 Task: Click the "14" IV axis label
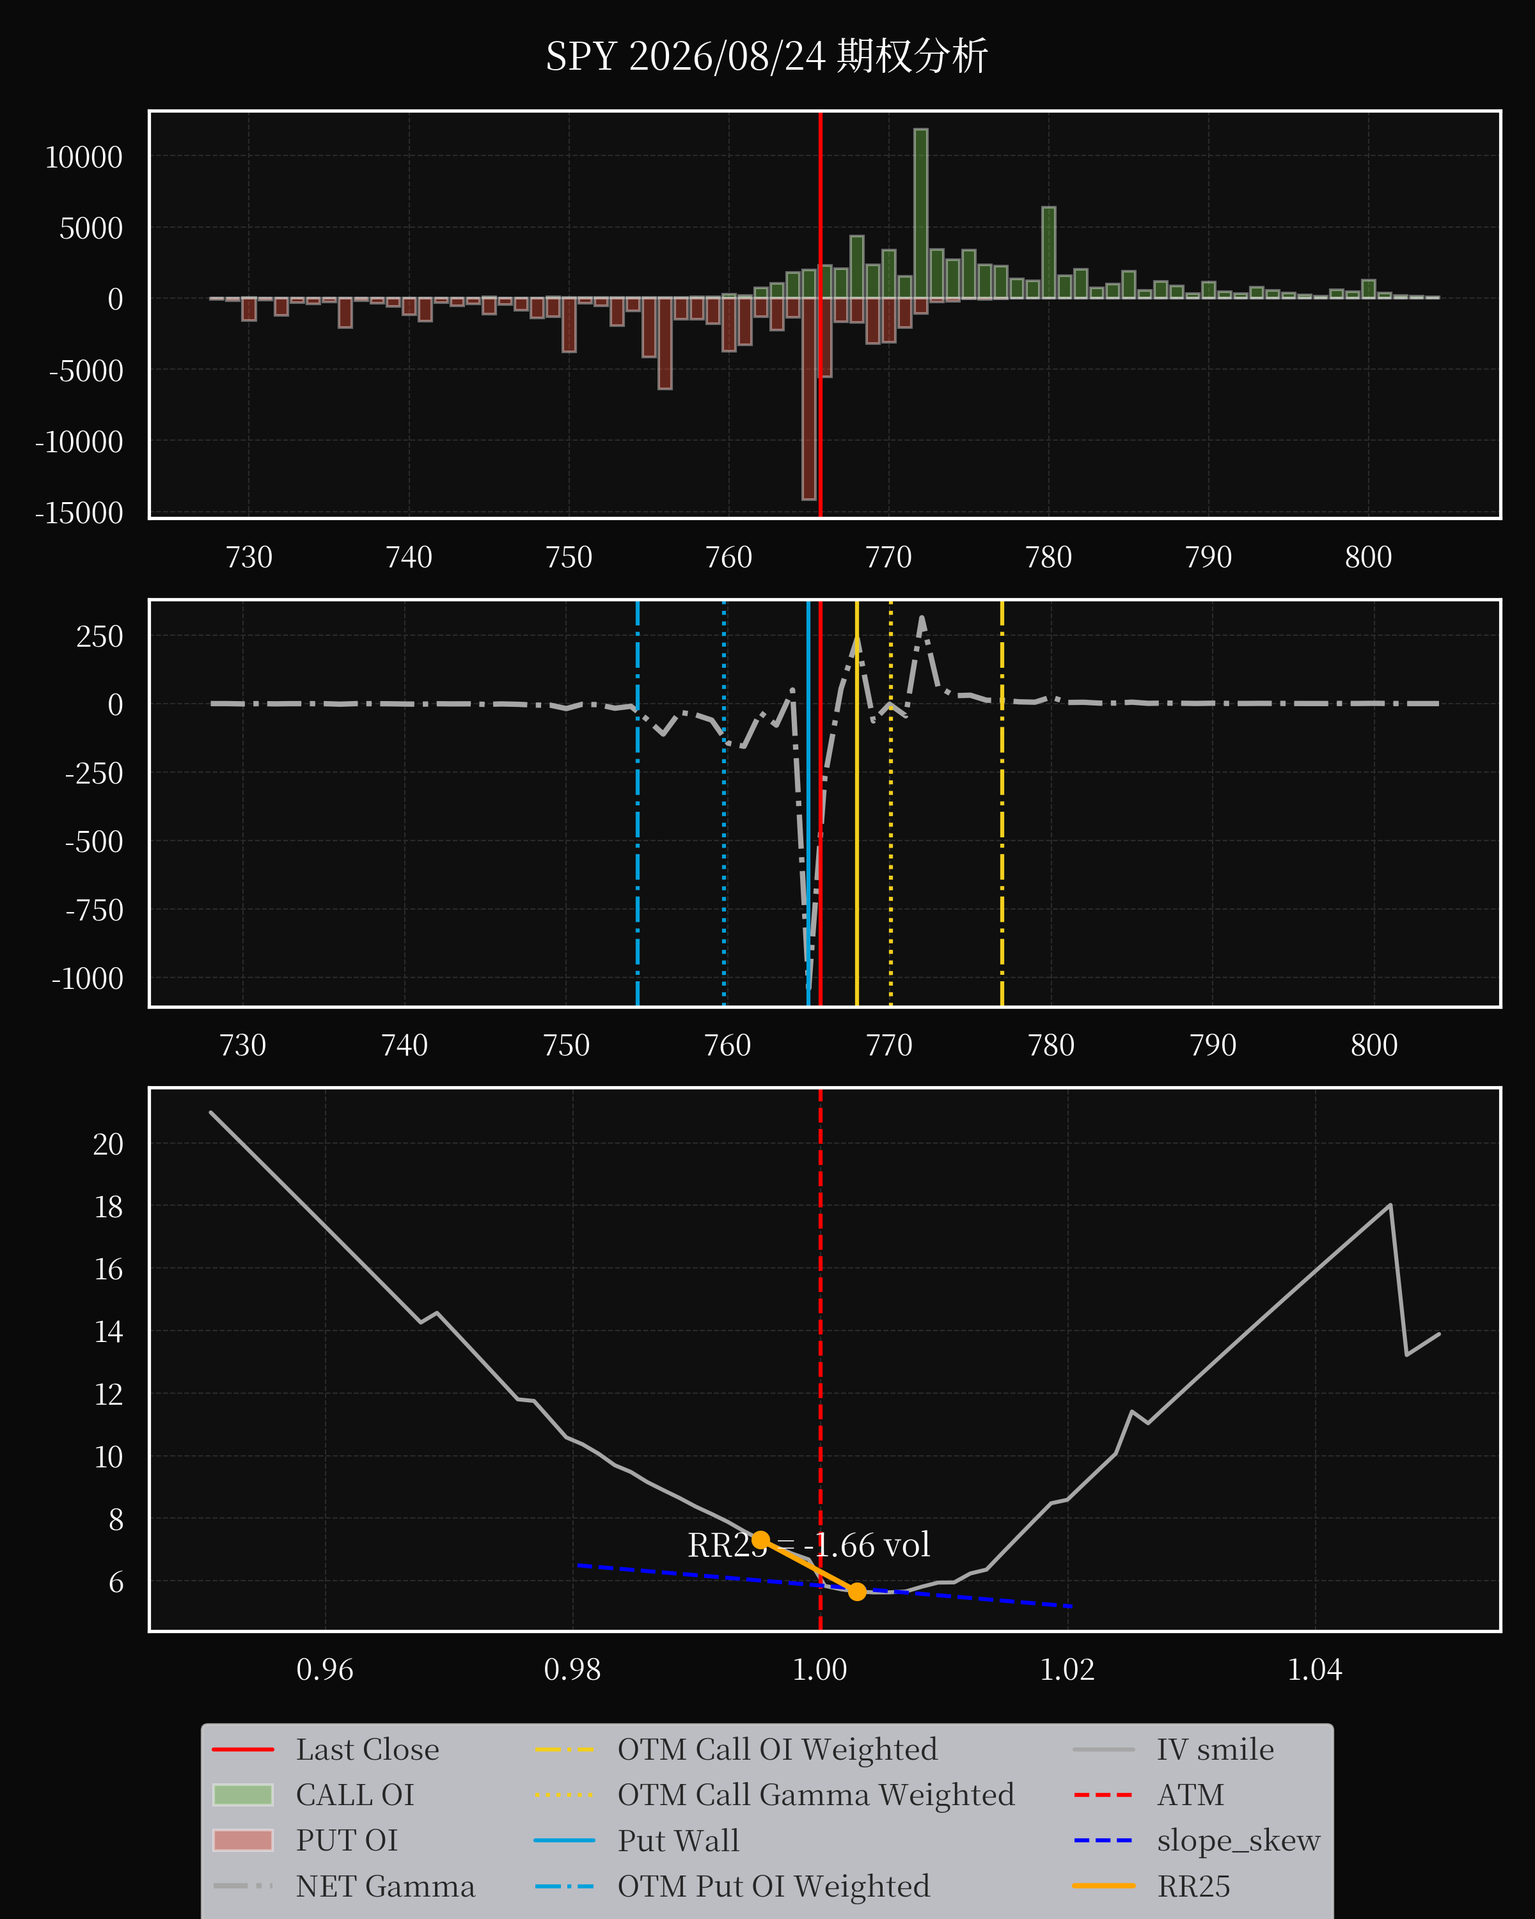point(109,1332)
